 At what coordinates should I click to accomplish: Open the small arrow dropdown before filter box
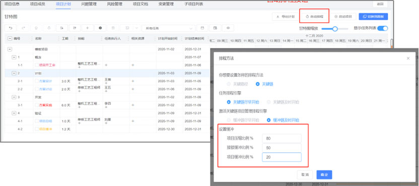click(x=137, y=28)
